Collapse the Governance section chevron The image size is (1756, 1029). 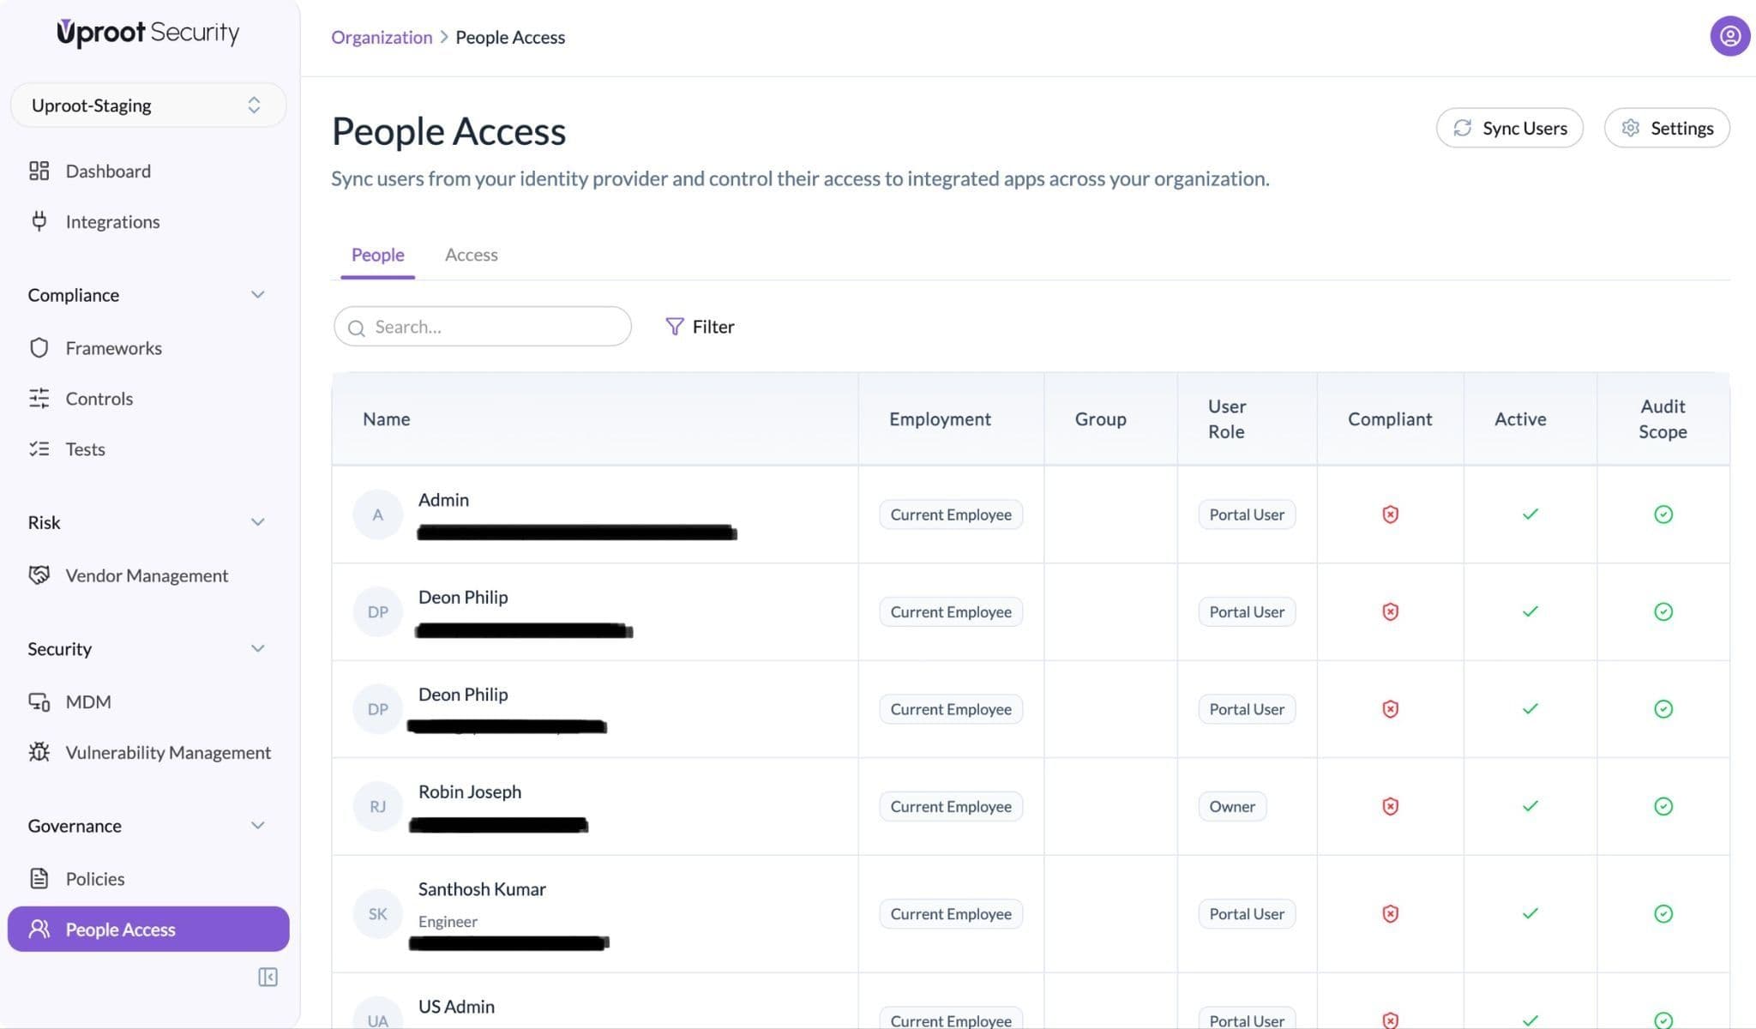[x=257, y=826]
